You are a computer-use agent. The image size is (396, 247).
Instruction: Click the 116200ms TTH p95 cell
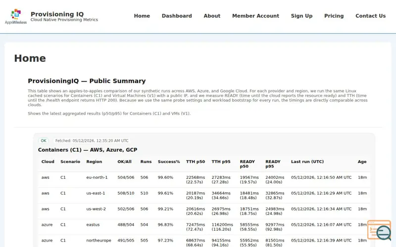[222, 227]
